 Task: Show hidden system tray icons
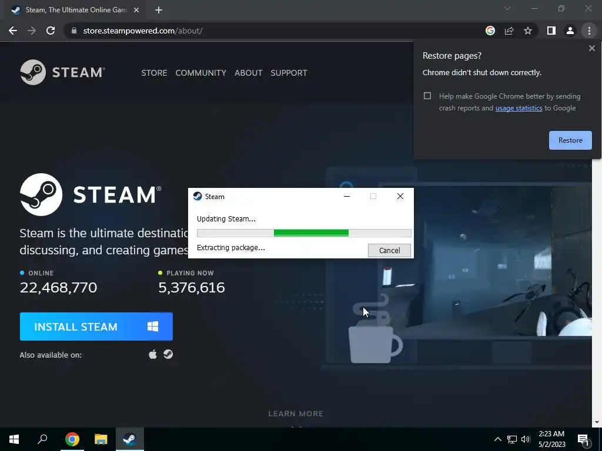point(497,439)
